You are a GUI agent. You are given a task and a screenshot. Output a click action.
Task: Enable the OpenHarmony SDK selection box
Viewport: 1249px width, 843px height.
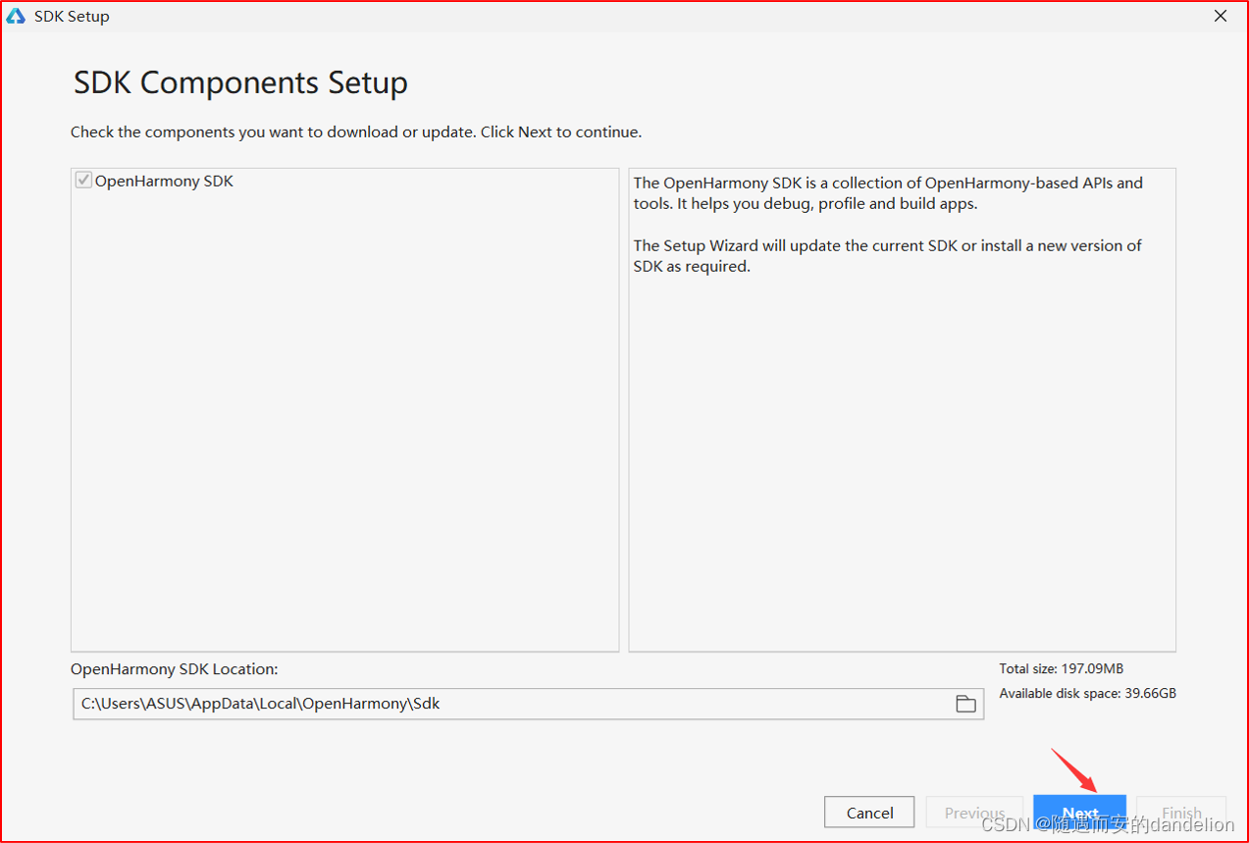(83, 181)
